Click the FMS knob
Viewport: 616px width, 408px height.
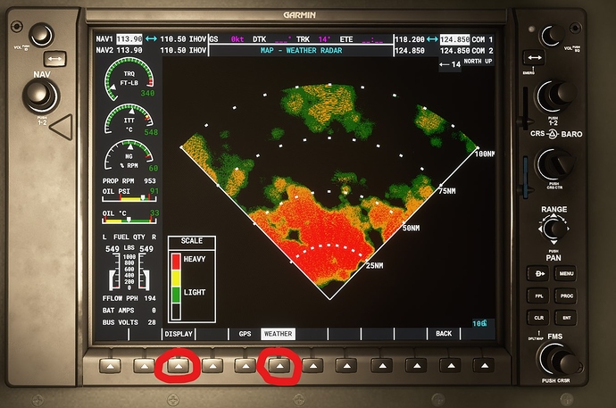558,359
